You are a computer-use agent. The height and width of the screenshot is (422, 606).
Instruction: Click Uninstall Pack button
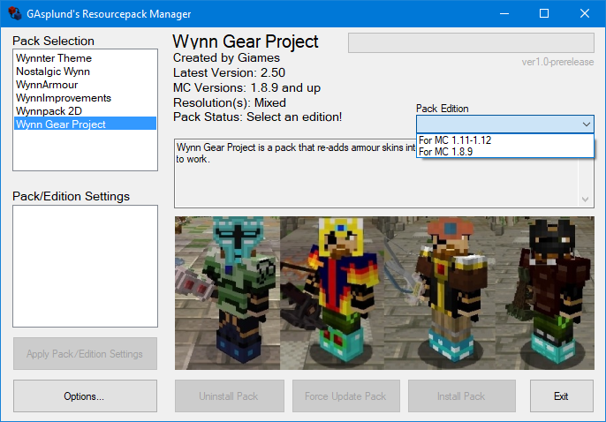(x=229, y=396)
